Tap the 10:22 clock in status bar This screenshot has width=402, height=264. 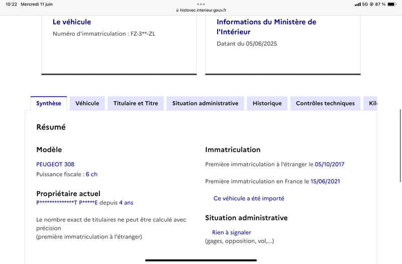tap(11, 4)
